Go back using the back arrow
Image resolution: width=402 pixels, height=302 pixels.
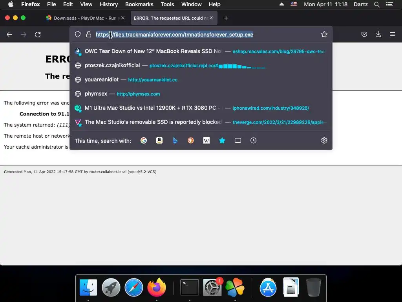(x=9, y=35)
